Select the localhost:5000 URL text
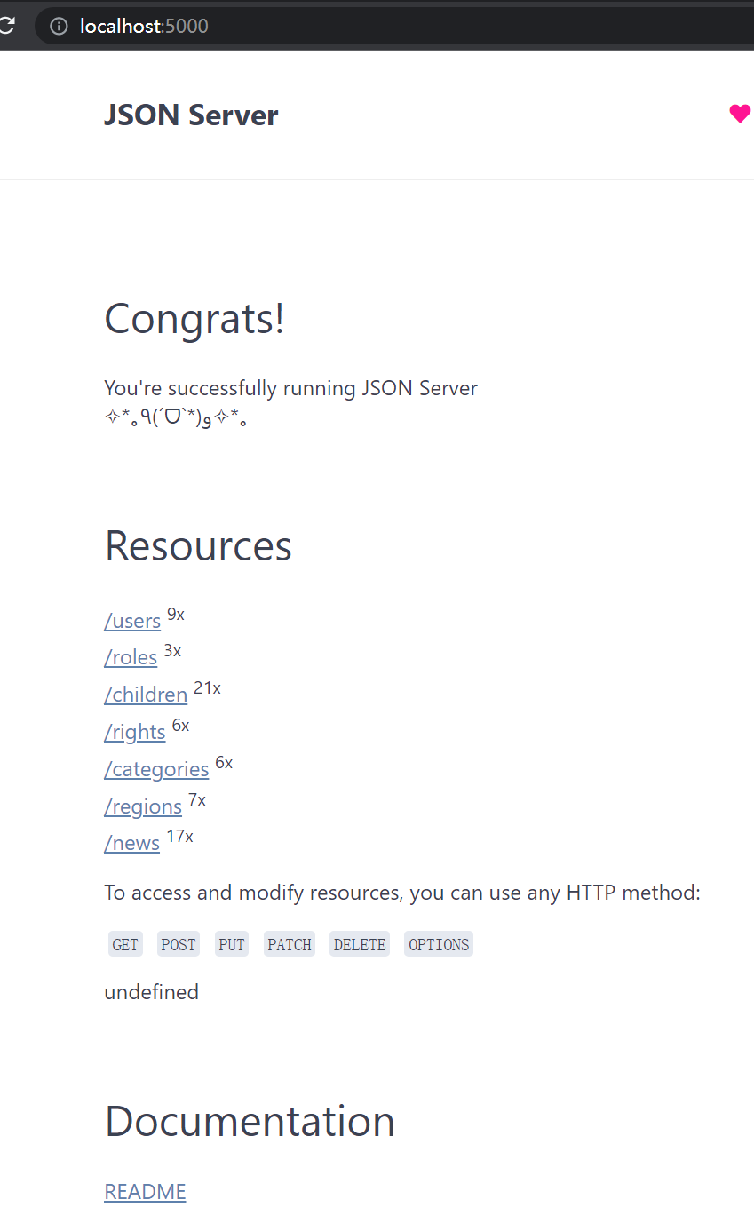 pos(144,26)
